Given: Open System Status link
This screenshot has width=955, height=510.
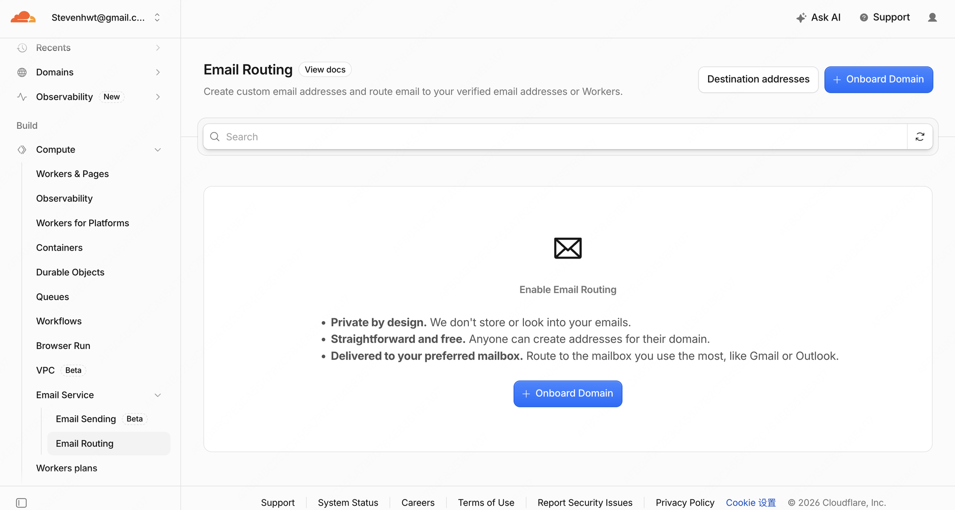Looking at the screenshot, I should pyautogui.click(x=348, y=503).
